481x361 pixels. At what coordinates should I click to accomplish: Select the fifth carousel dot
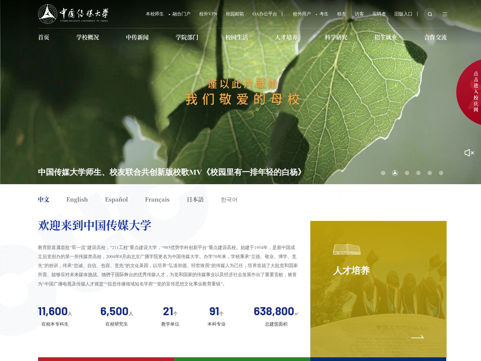tap(430, 173)
